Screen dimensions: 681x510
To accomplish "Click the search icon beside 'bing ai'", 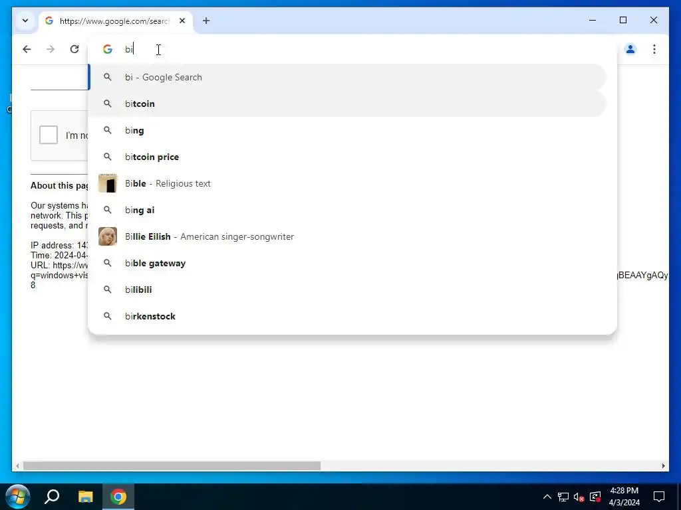I will (107, 210).
